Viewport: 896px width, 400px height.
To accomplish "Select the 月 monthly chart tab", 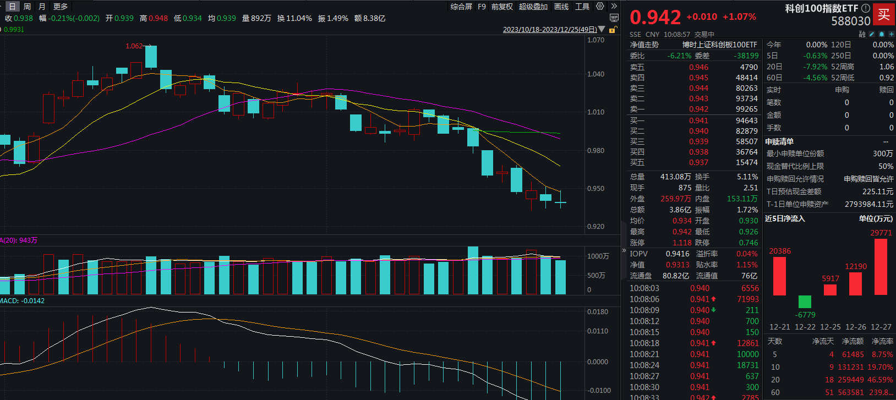I will pyautogui.click(x=42, y=7).
